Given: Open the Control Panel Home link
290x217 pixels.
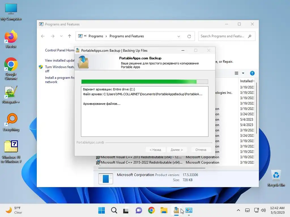Looking at the screenshot, I should [59, 50].
